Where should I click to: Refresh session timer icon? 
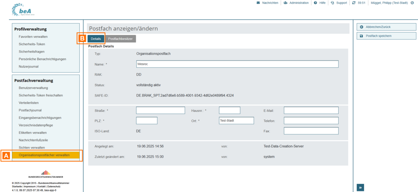[x=354, y=3]
